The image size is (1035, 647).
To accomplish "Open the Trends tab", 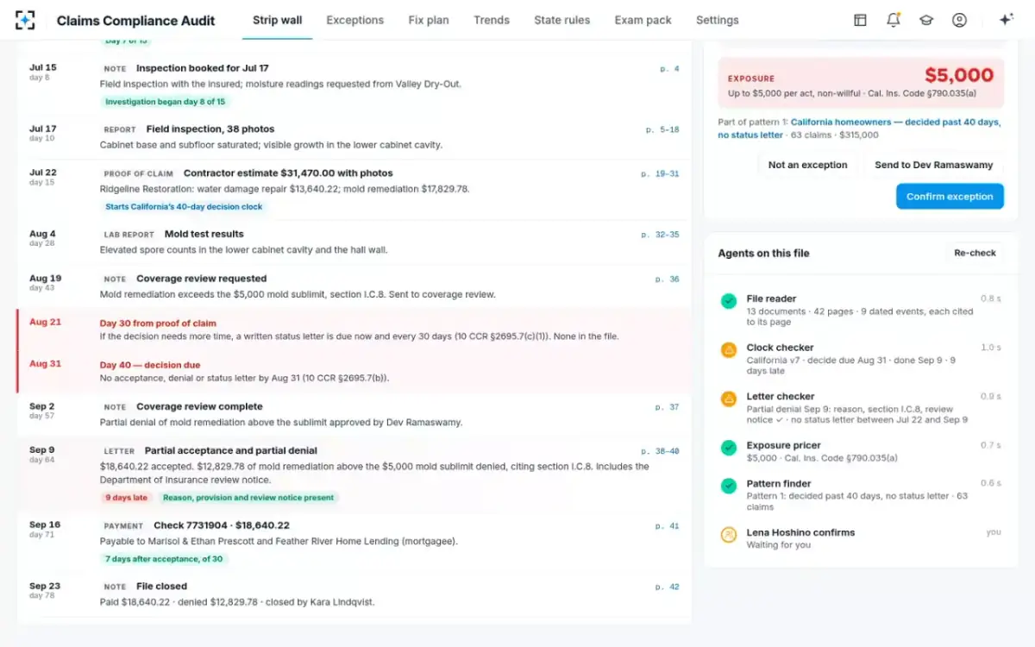I will pos(492,20).
